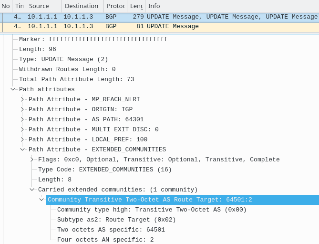Select the Length: 96 field
The image size is (319, 244).
(38, 49)
